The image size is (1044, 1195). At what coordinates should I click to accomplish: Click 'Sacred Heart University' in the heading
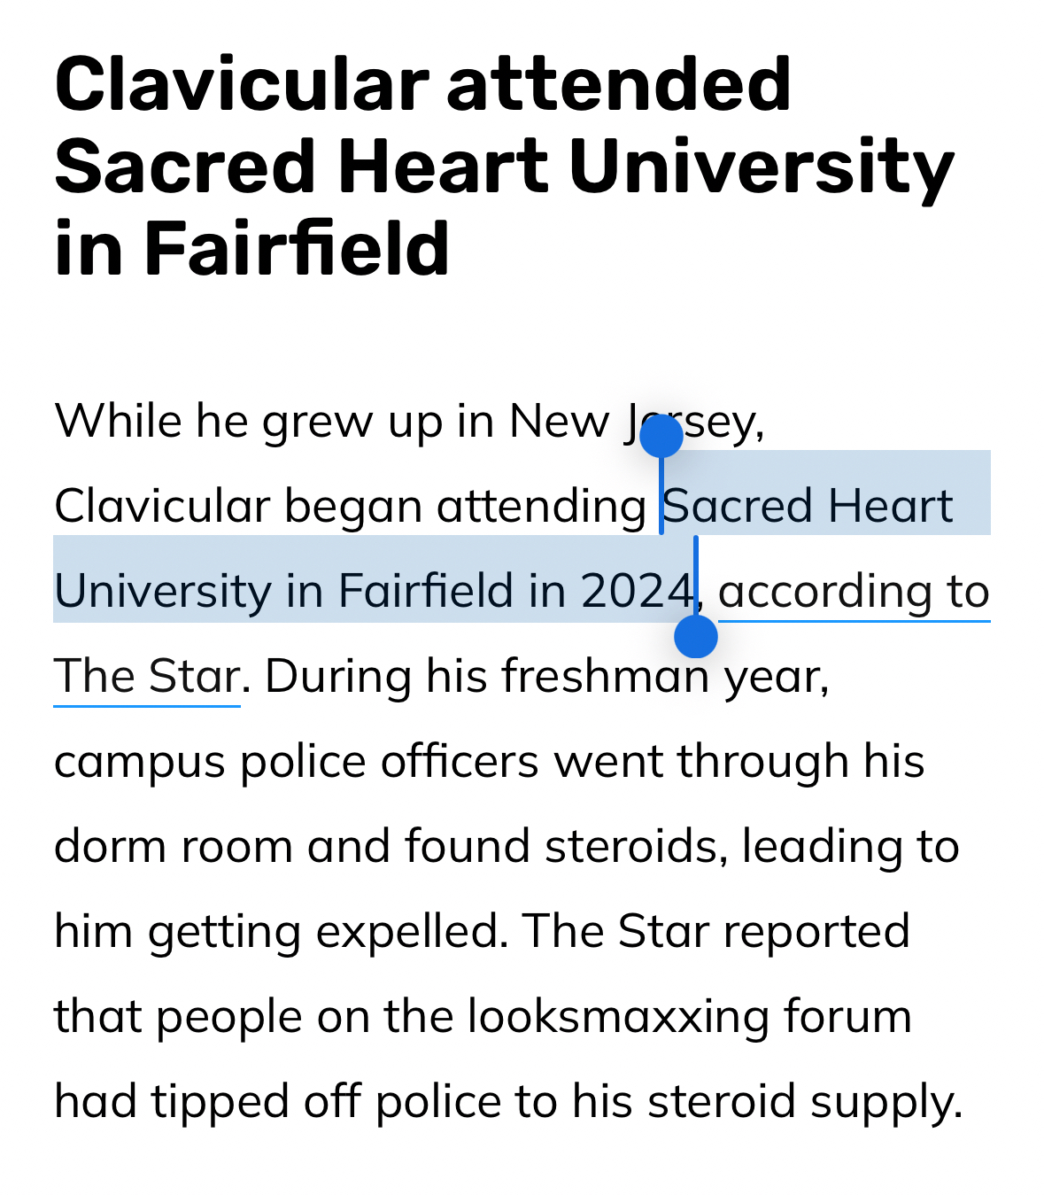pos(504,167)
